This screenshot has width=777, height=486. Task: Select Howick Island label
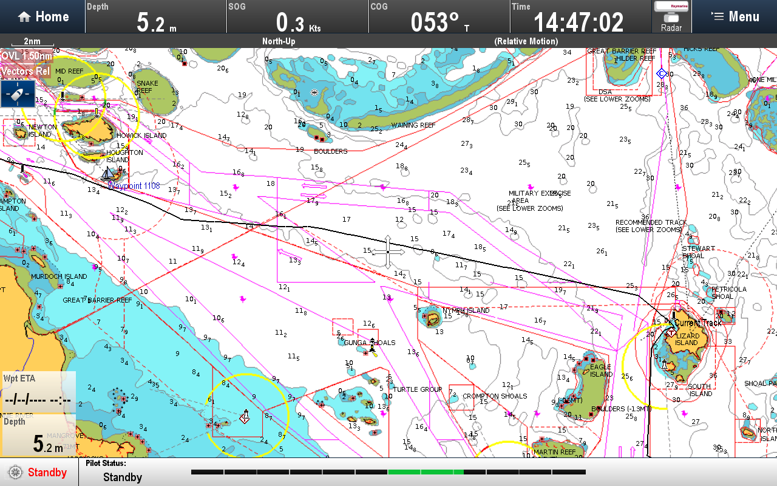pos(141,135)
